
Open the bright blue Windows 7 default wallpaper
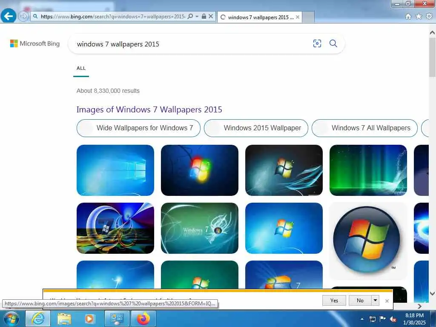tap(284, 228)
